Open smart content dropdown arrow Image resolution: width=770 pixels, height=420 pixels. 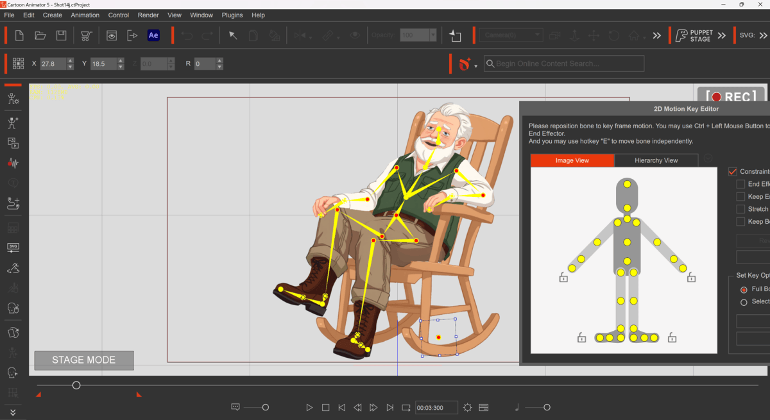tap(475, 66)
